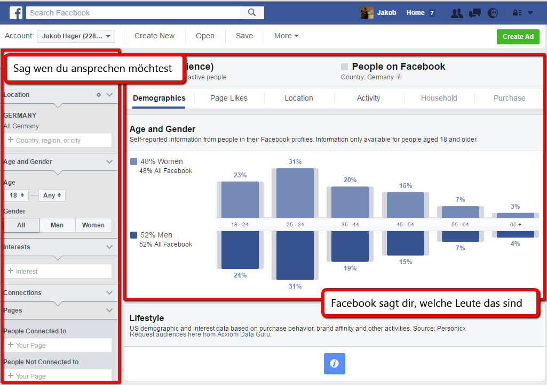Click the search magnifier icon
The image size is (547, 385).
point(251,13)
